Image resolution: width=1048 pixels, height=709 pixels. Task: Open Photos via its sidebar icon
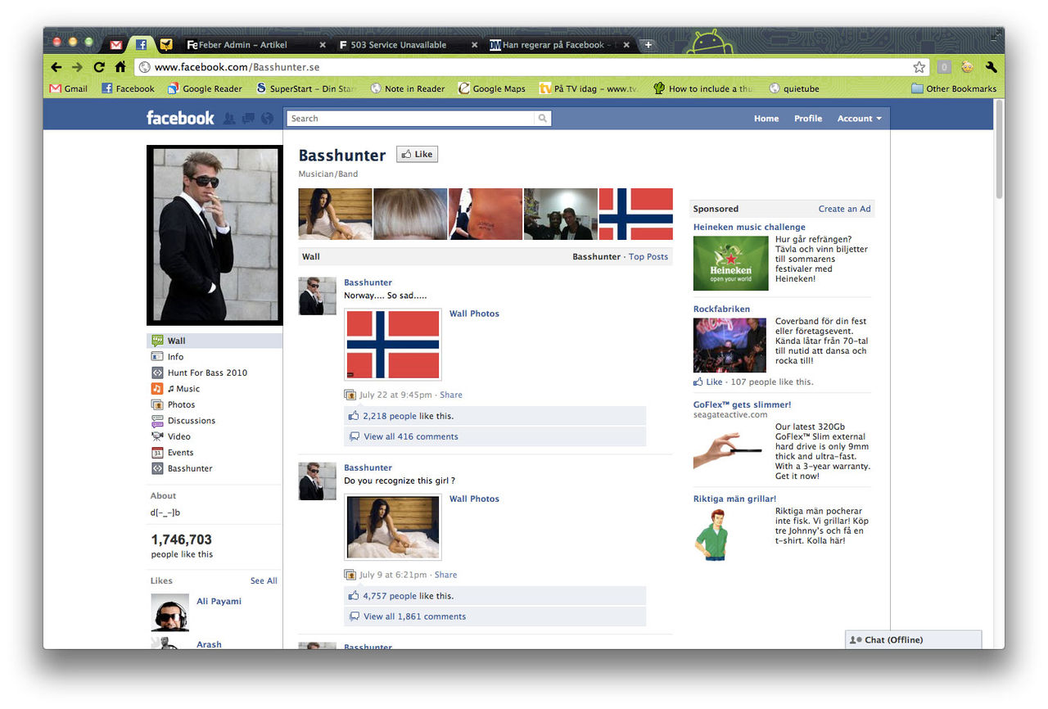tap(157, 404)
